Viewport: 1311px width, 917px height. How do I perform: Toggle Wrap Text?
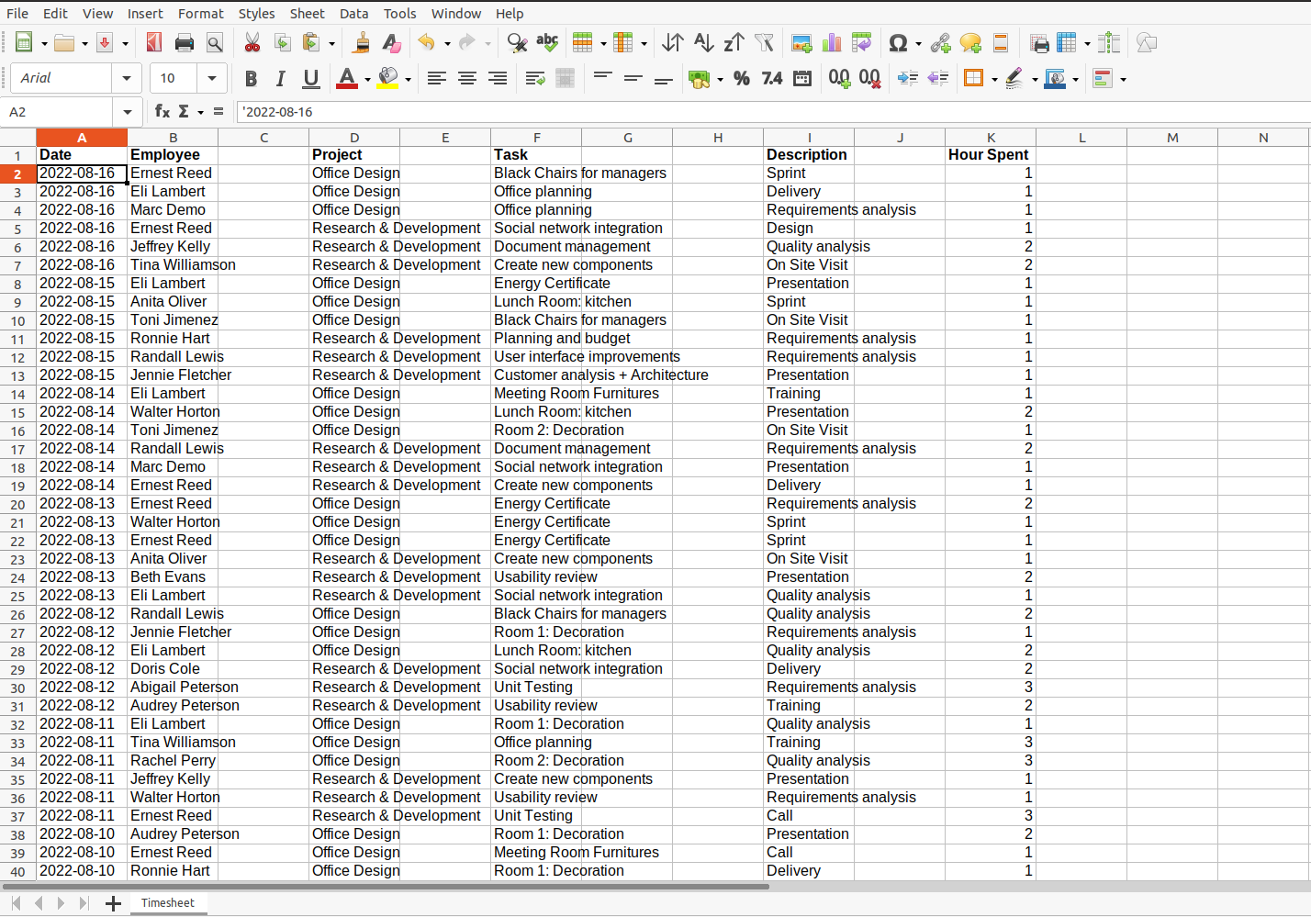click(535, 79)
